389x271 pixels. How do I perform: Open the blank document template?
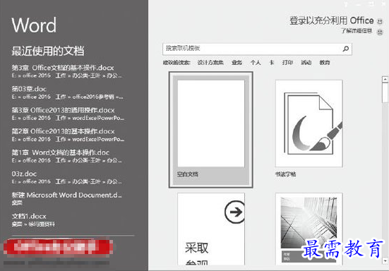coord(211,130)
